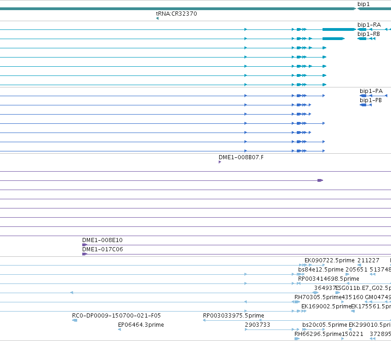391x341 pixels.
Task: Select the EP06464.3prime label
Action: [x=141, y=325]
